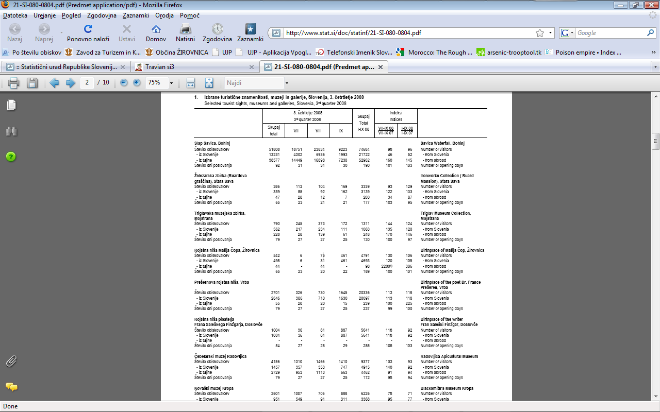Viewport: 660px width, 412px height.
Task: Zoom in with plus icon
Action: pyautogui.click(x=137, y=82)
